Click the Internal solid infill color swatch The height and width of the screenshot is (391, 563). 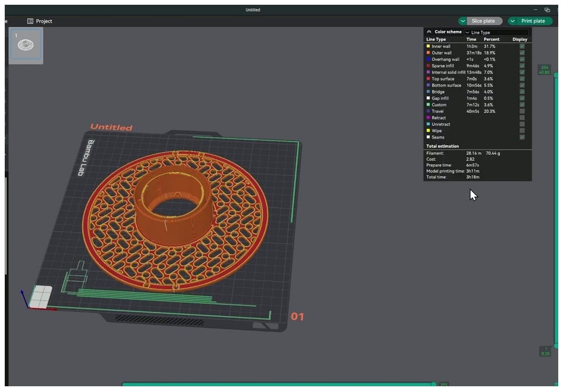point(428,72)
